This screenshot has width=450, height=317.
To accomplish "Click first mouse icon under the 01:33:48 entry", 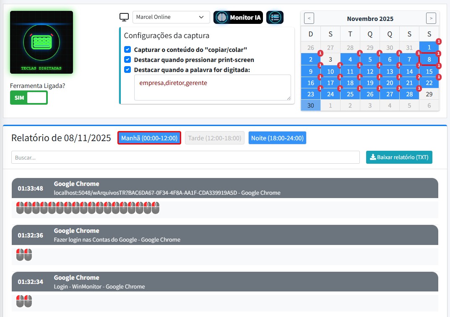I will (20, 207).
